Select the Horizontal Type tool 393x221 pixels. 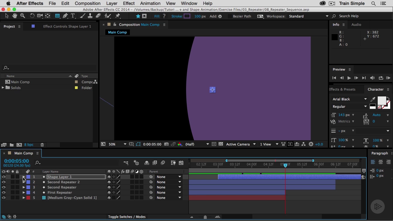click(73, 16)
